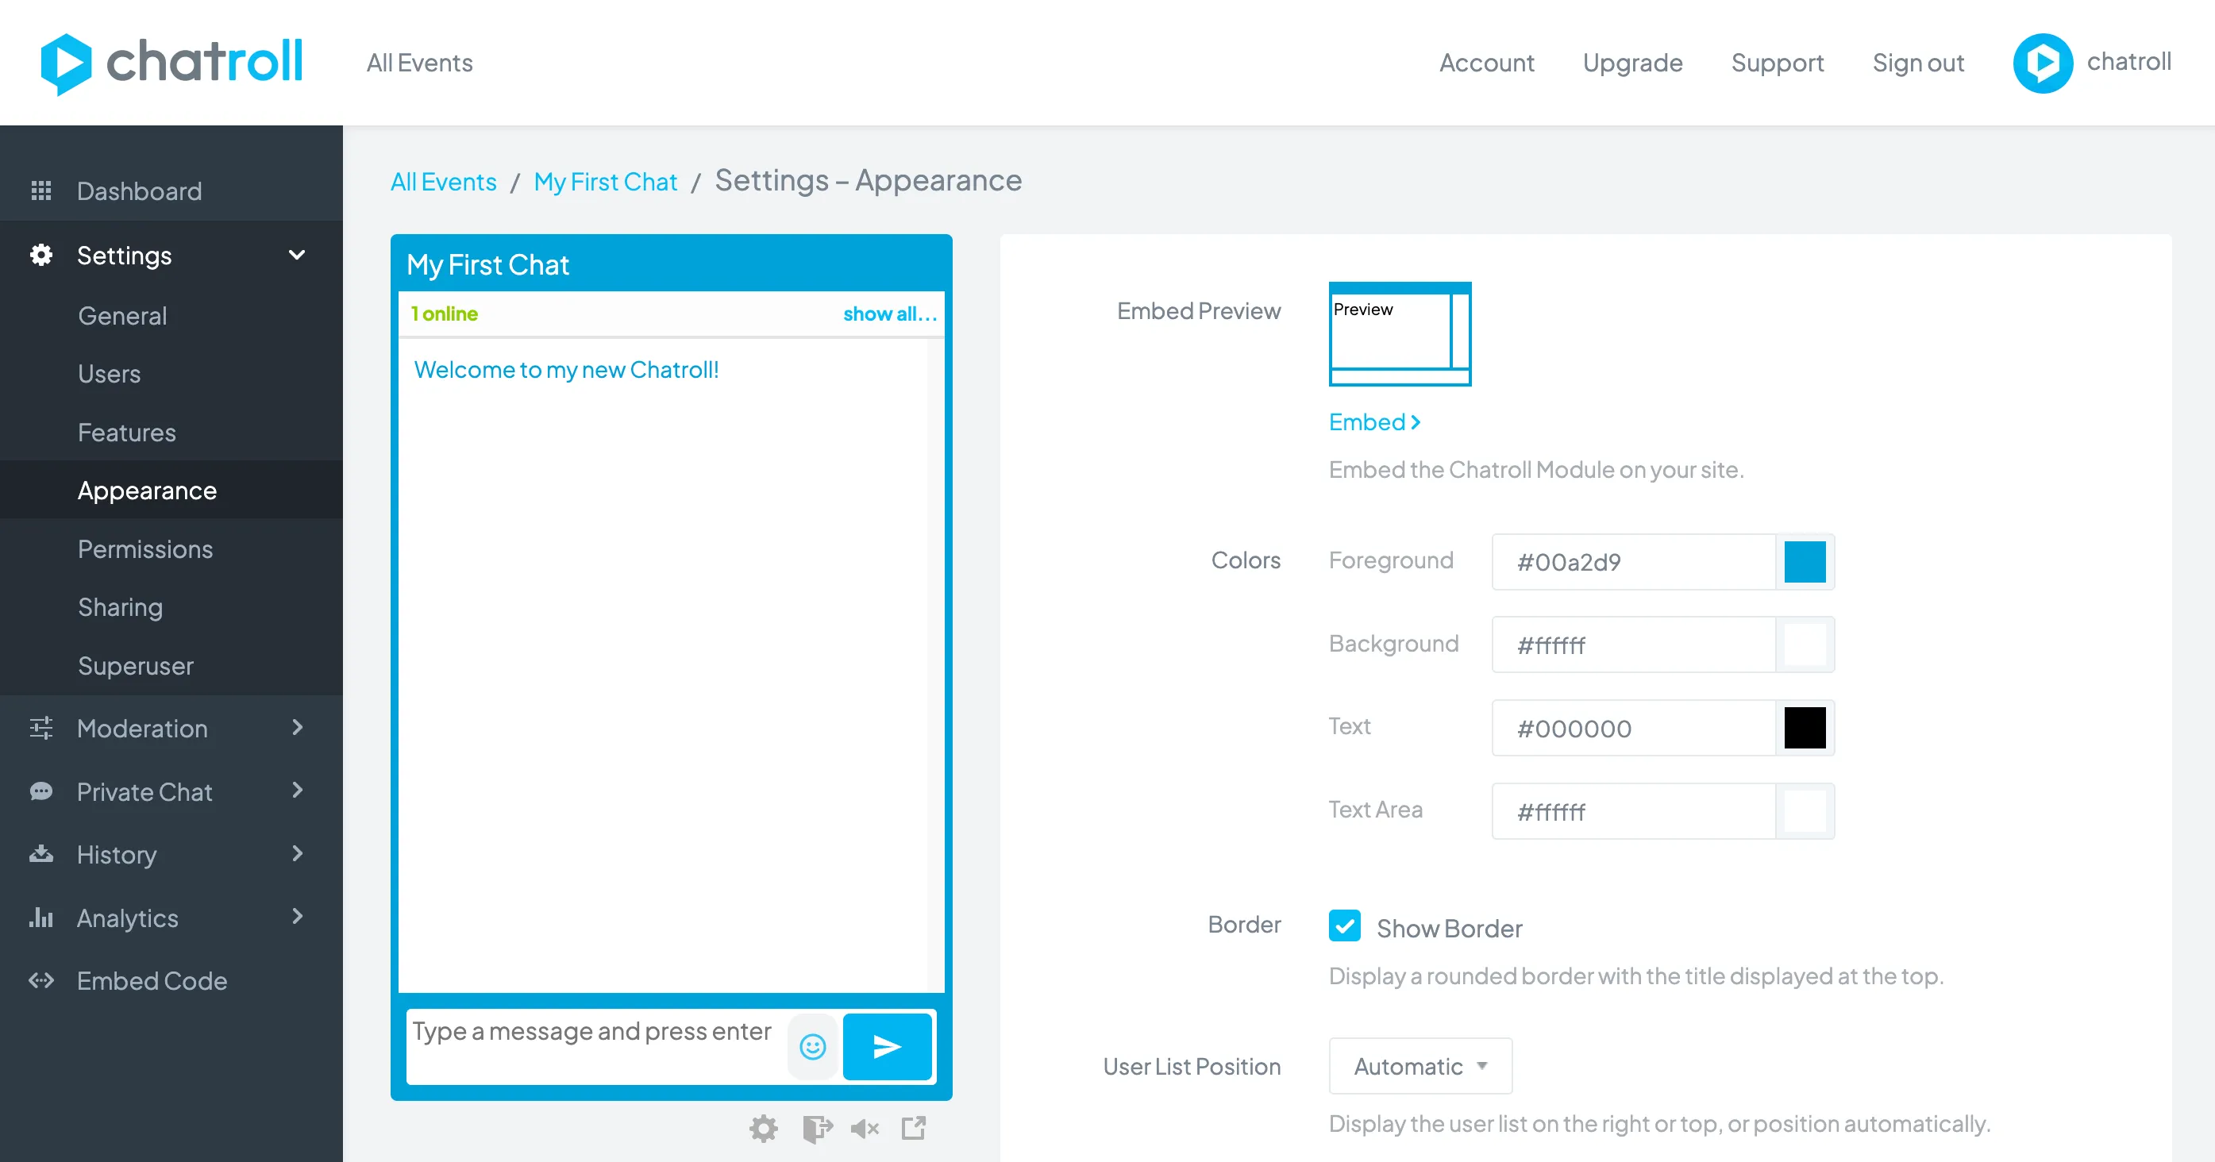Click the Dashboard grid icon
The width and height of the screenshot is (2215, 1162).
pyautogui.click(x=41, y=190)
